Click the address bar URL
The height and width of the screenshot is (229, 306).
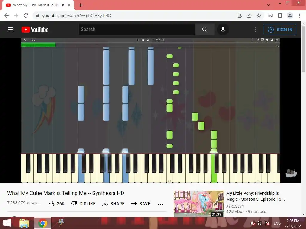[x=77, y=16]
